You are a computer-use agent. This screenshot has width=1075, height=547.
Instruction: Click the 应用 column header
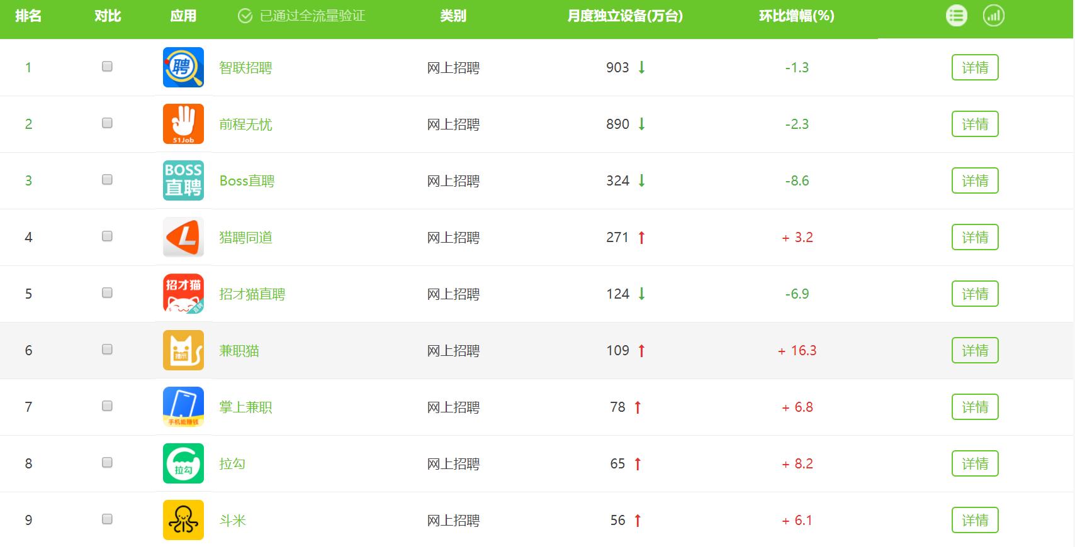pyautogui.click(x=183, y=16)
